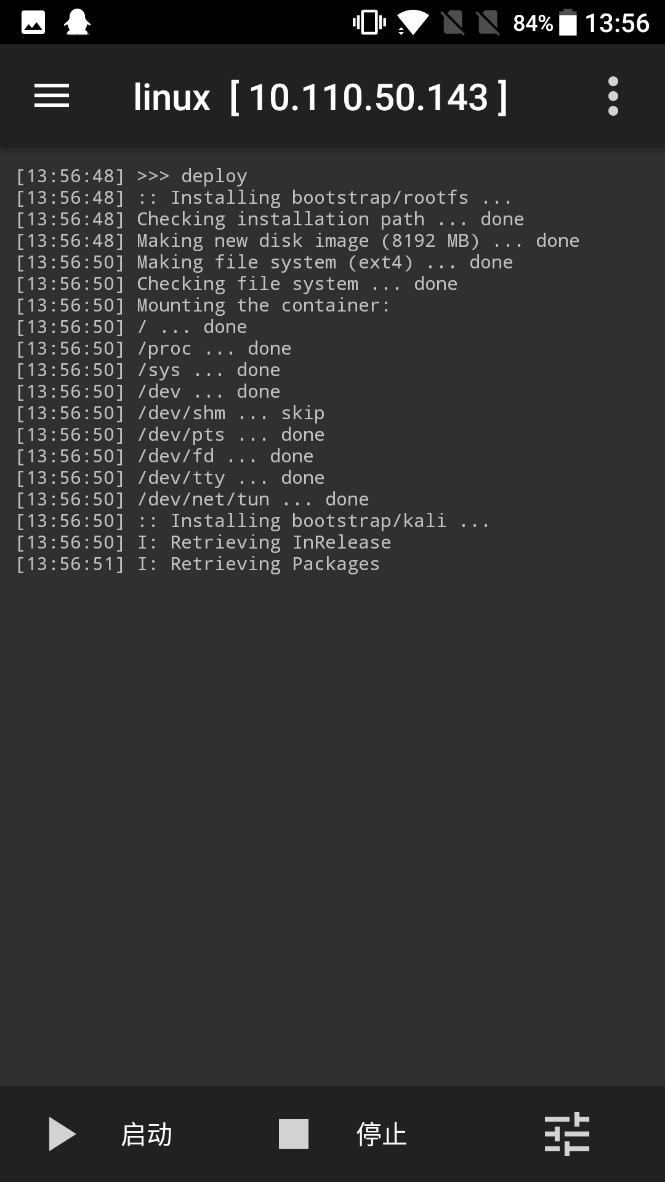The width and height of the screenshot is (665, 1182).
Task: Open the three-dot overflow menu
Action: [x=613, y=96]
